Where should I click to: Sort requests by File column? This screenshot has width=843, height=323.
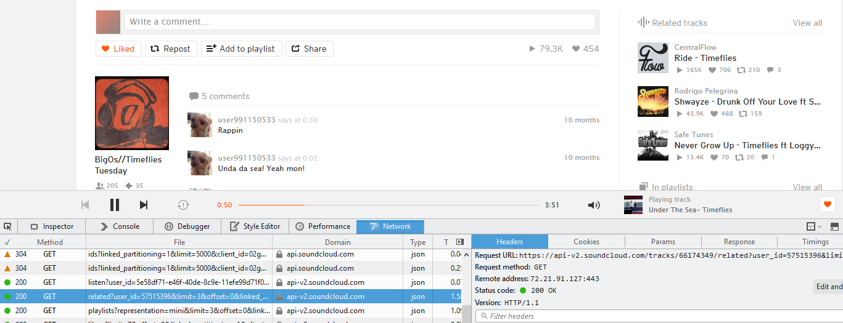click(x=179, y=242)
